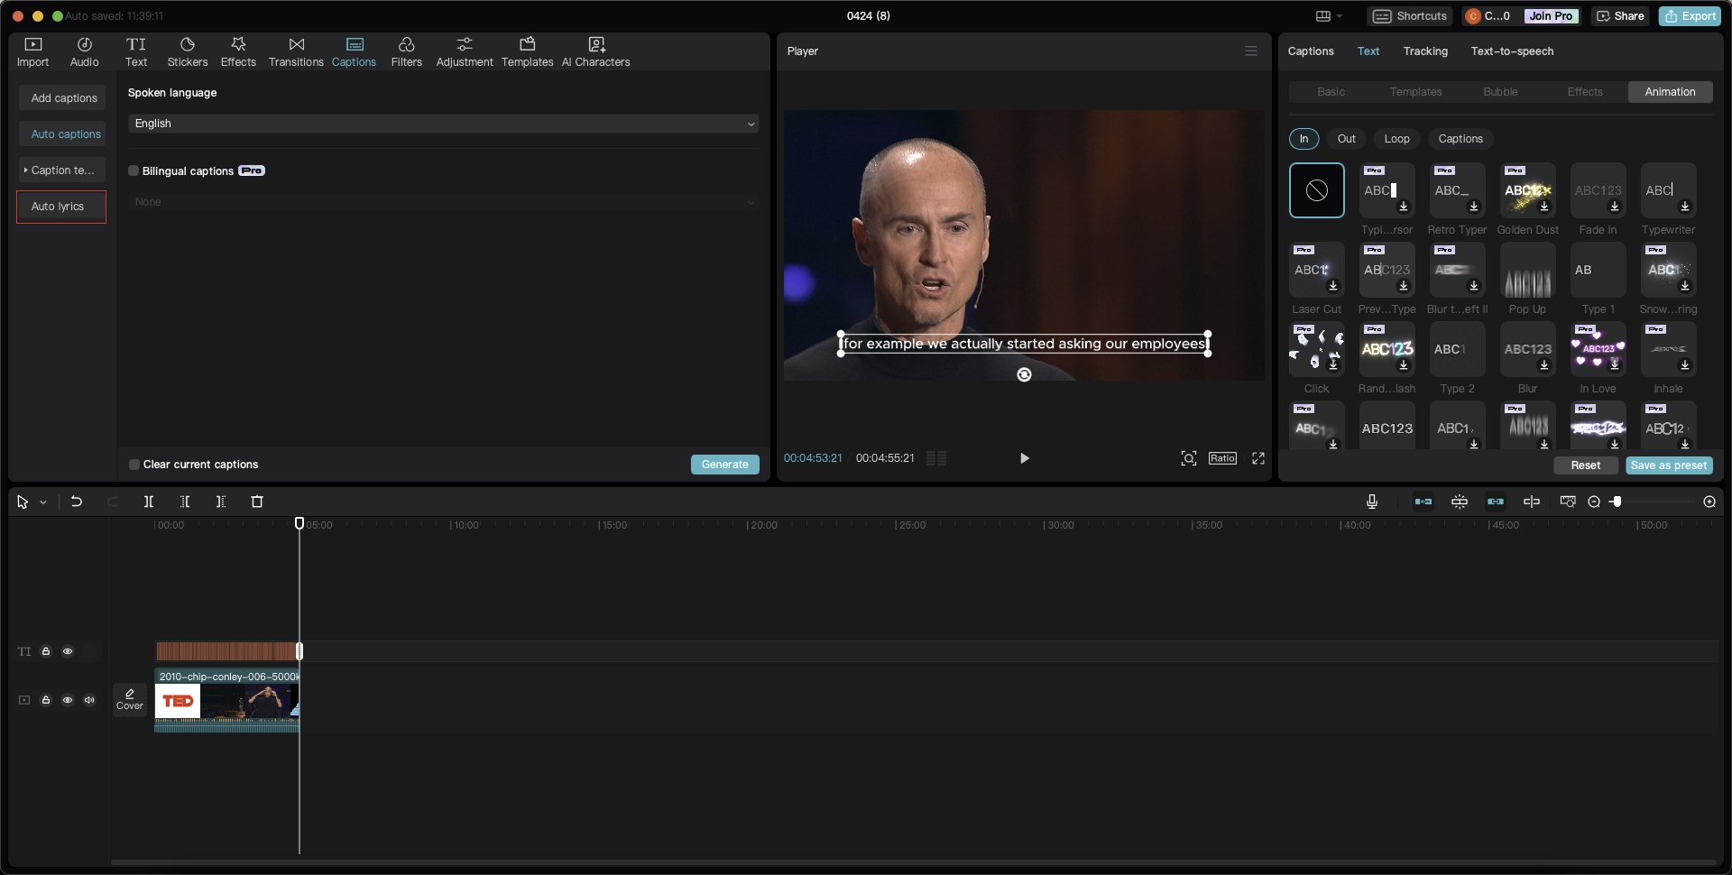This screenshot has width=1732, height=875.
Task: Switch to the Captions tab in right panel
Action: 1311,51
